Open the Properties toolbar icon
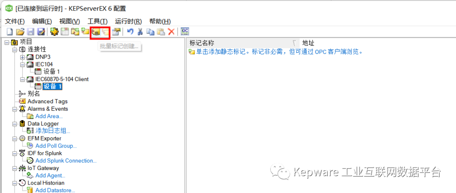456x193 pixels. coord(117,32)
